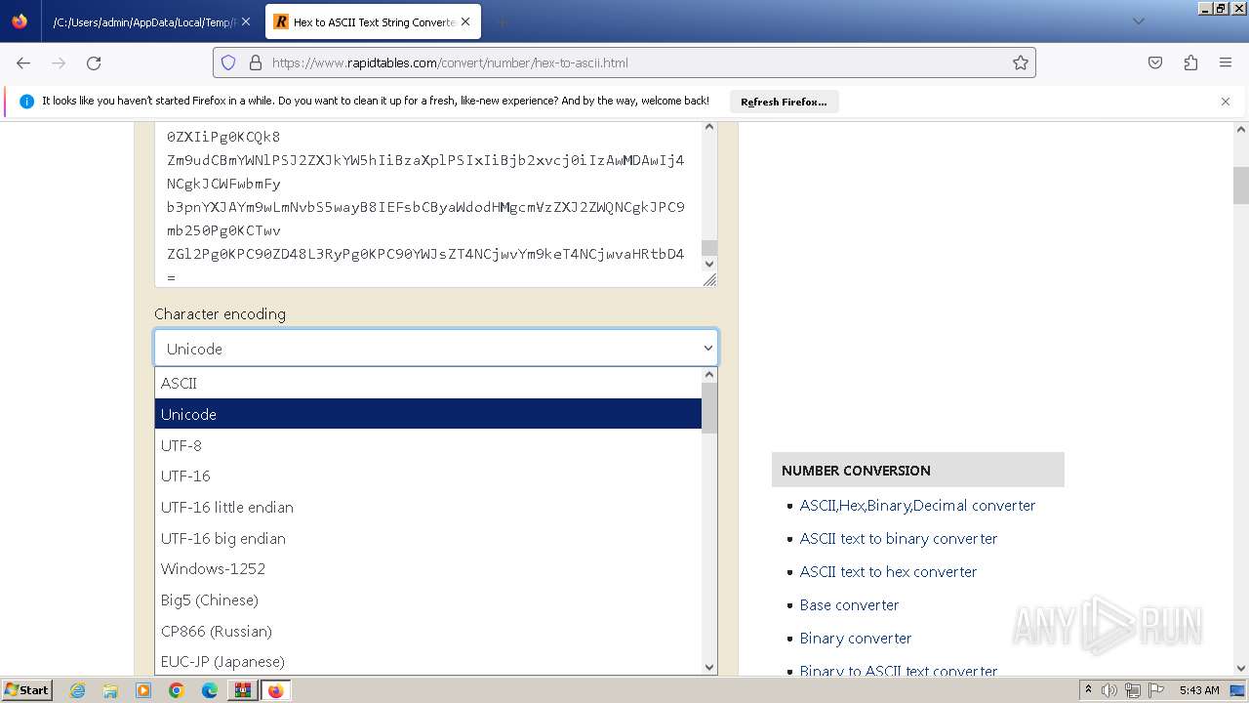Open the Extensions puzzle icon
The width and height of the screenshot is (1249, 703).
coord(1190,62)
